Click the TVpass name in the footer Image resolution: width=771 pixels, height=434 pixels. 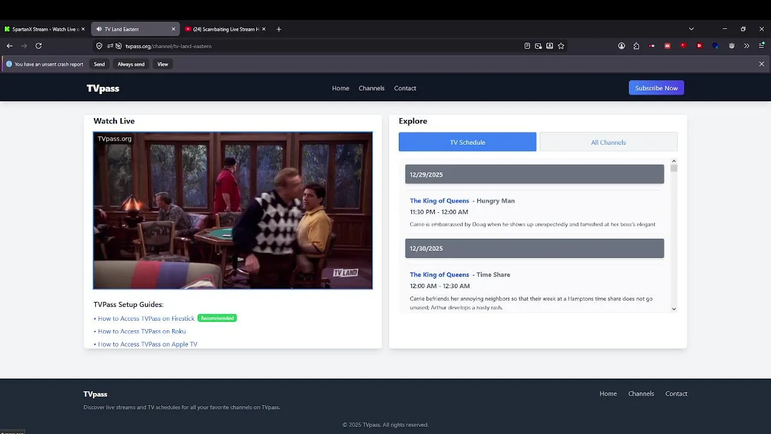(95, 394)
